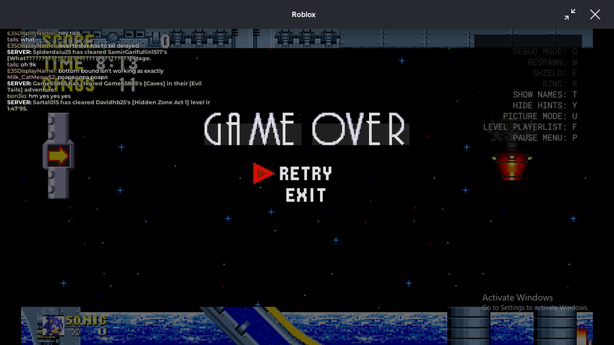Click the server message about Sarta1015
The width and height of the screenshot is (614, 345).
click(x=108, y=105)
